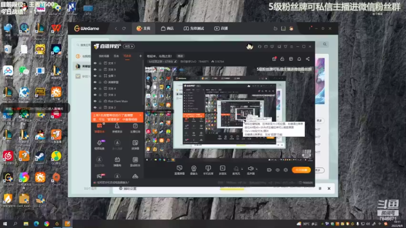Open the hamburger menu in the streaming-app title bar
This screenshot has width=406, height=228.
point(291,47)
